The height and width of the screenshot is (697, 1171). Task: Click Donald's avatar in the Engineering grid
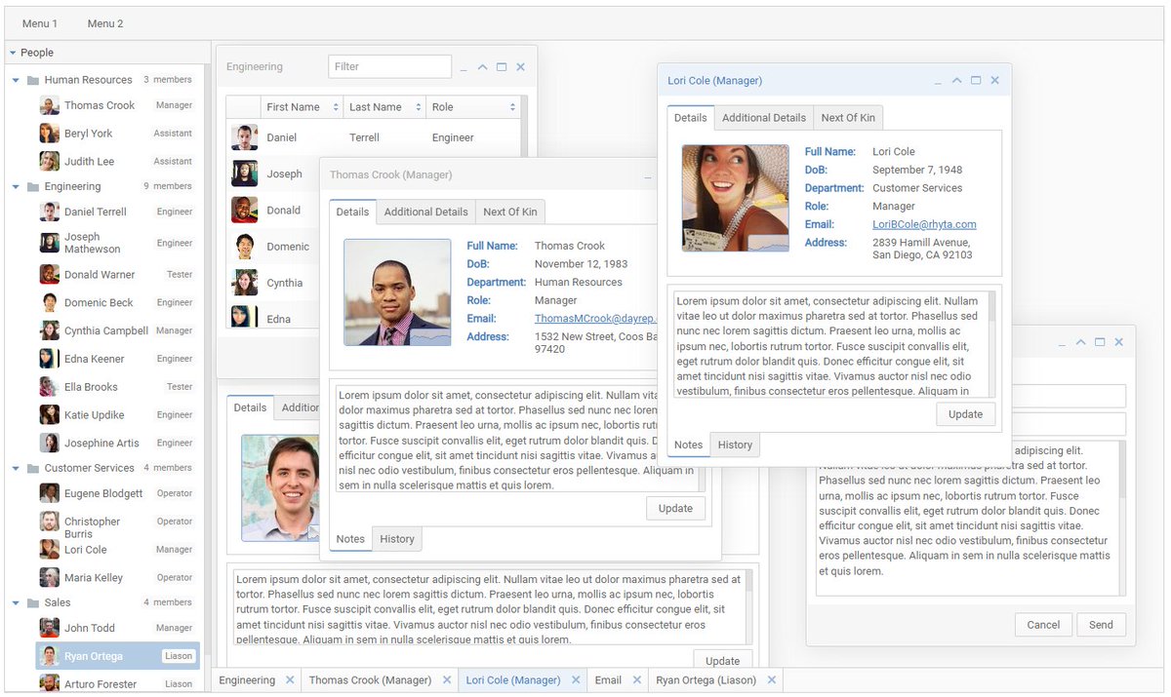(x=244, y=210)
